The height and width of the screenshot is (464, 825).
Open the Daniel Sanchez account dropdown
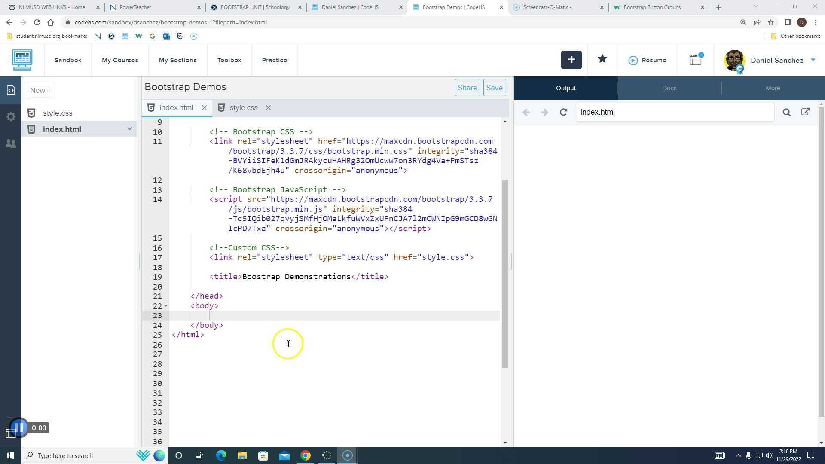(813, 60)
